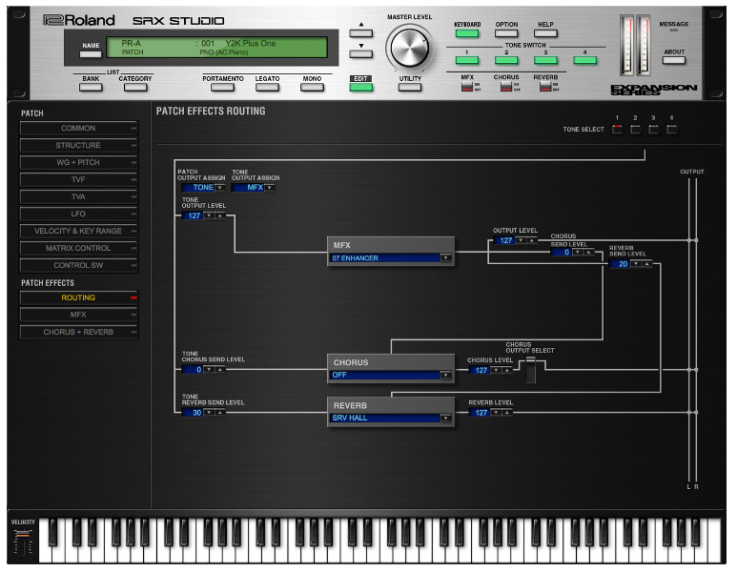Screen dimensions: 737x572
Task: Toggle the Edit button
Action: tap(361, 87)
